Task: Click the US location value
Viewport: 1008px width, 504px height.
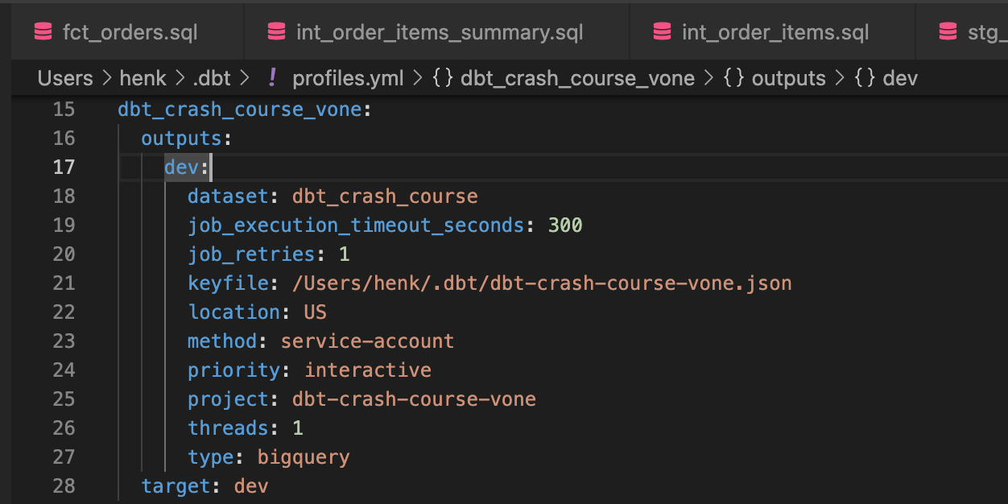Action: 315,312
